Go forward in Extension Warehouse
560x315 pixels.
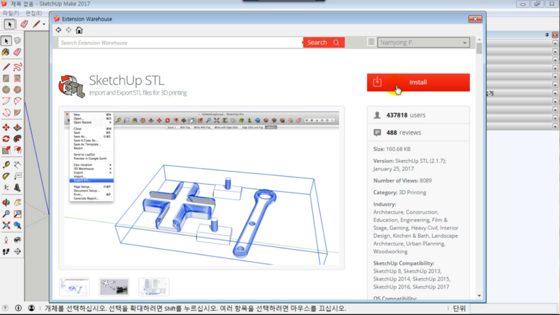tap(68, 30)
